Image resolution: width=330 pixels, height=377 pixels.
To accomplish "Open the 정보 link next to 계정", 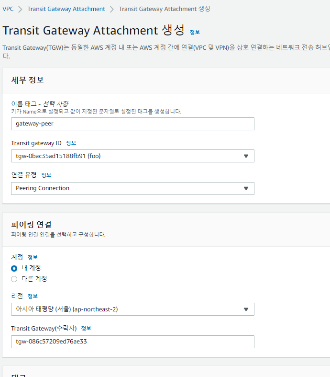I will pyautogui.click(x=33, y=257).
